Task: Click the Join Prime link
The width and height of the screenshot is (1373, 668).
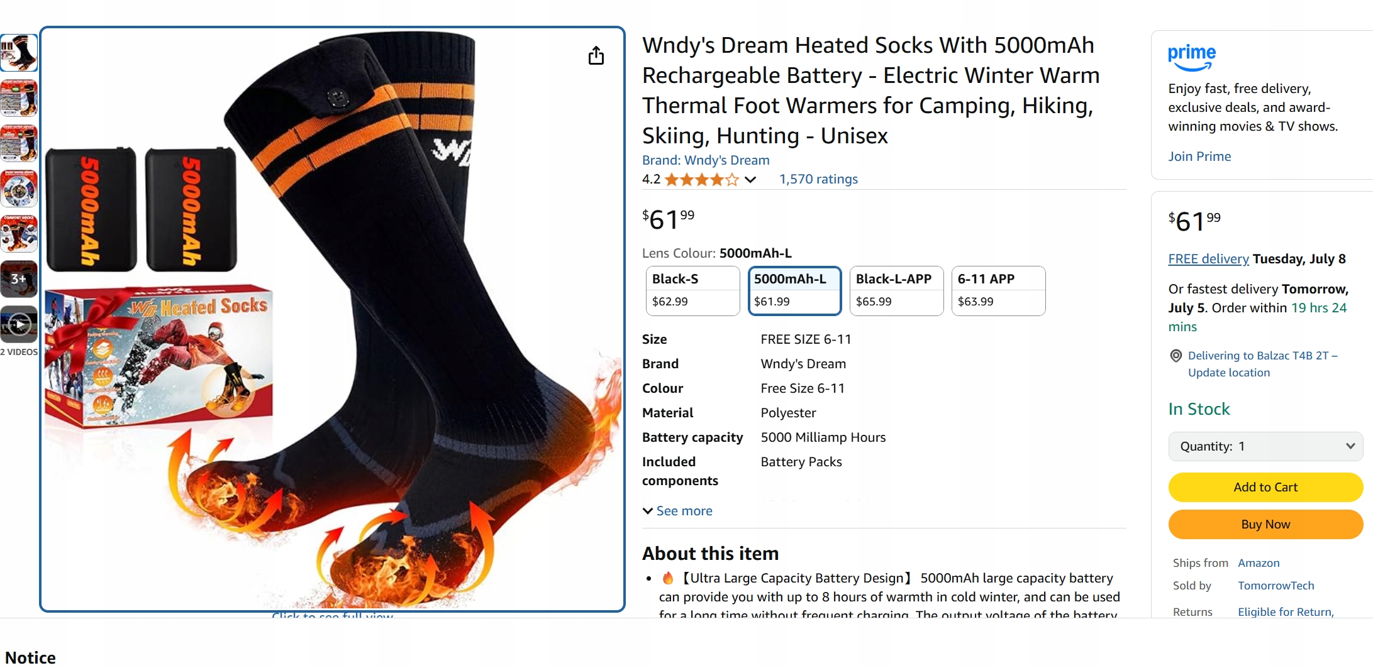Action: tap(1199, 156)
